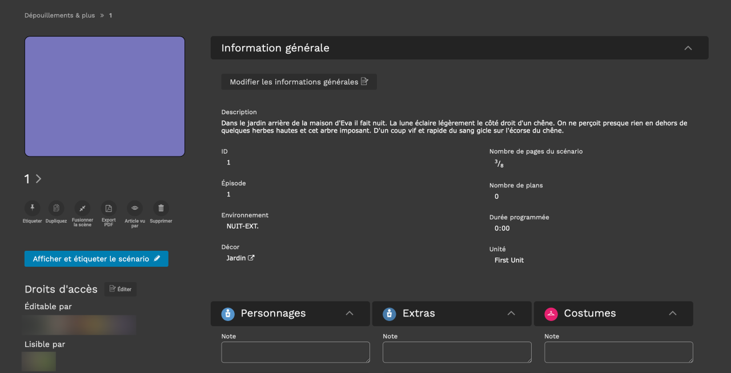Click the Extras section icon
The image size is (731, 373).
pyautogui.click(x=389, y=314)
